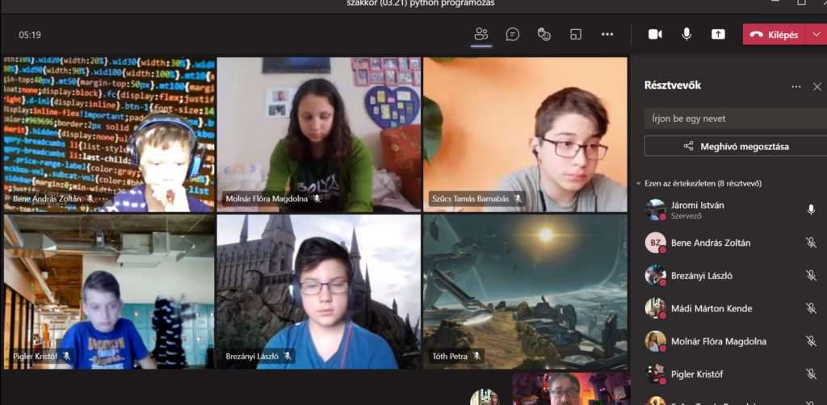Screen dimensions: 827x405
Task: Open the reactions icon in the toolbar
Action: 544,35
